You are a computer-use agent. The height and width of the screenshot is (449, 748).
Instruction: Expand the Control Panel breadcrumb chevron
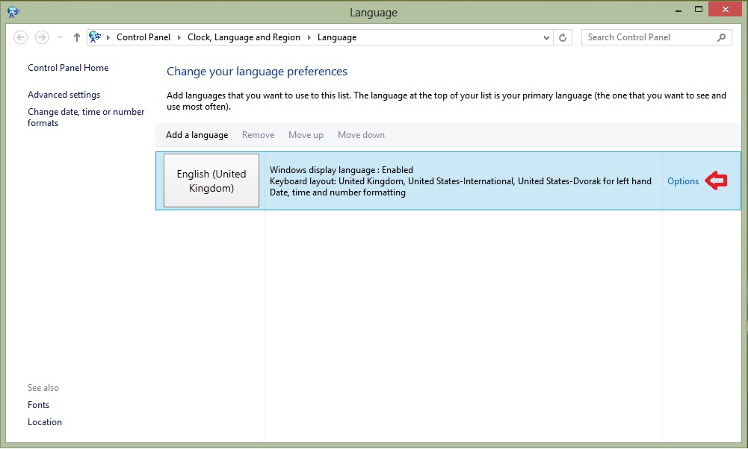[180, 37]
